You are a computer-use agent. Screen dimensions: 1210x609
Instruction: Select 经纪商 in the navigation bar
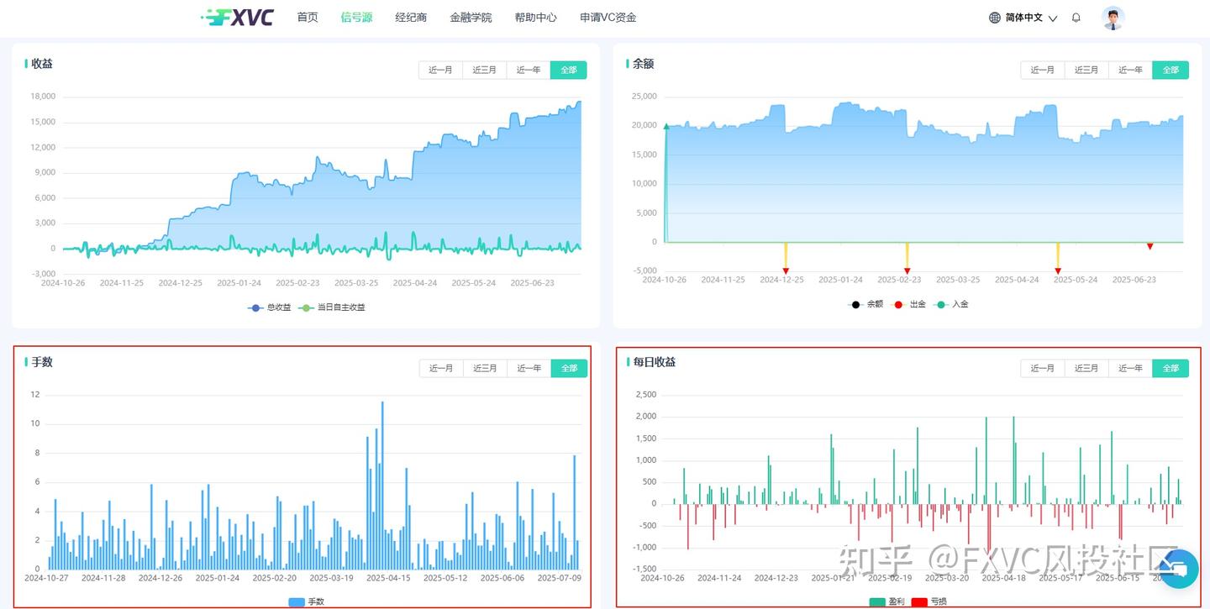coord(410,16)
